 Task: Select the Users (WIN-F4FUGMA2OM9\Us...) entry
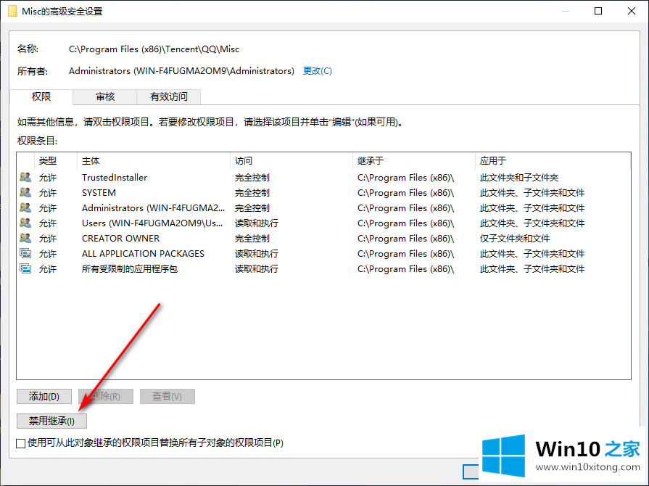click(323, 223)
